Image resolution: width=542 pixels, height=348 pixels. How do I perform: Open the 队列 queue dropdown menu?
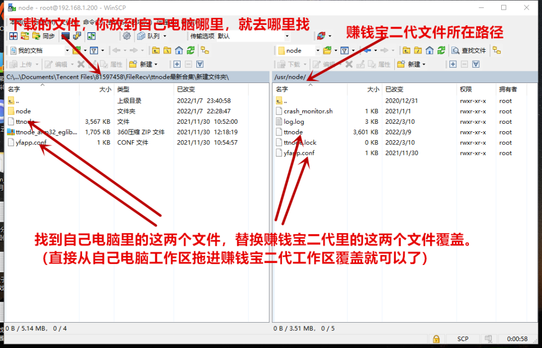coord(152,36)
